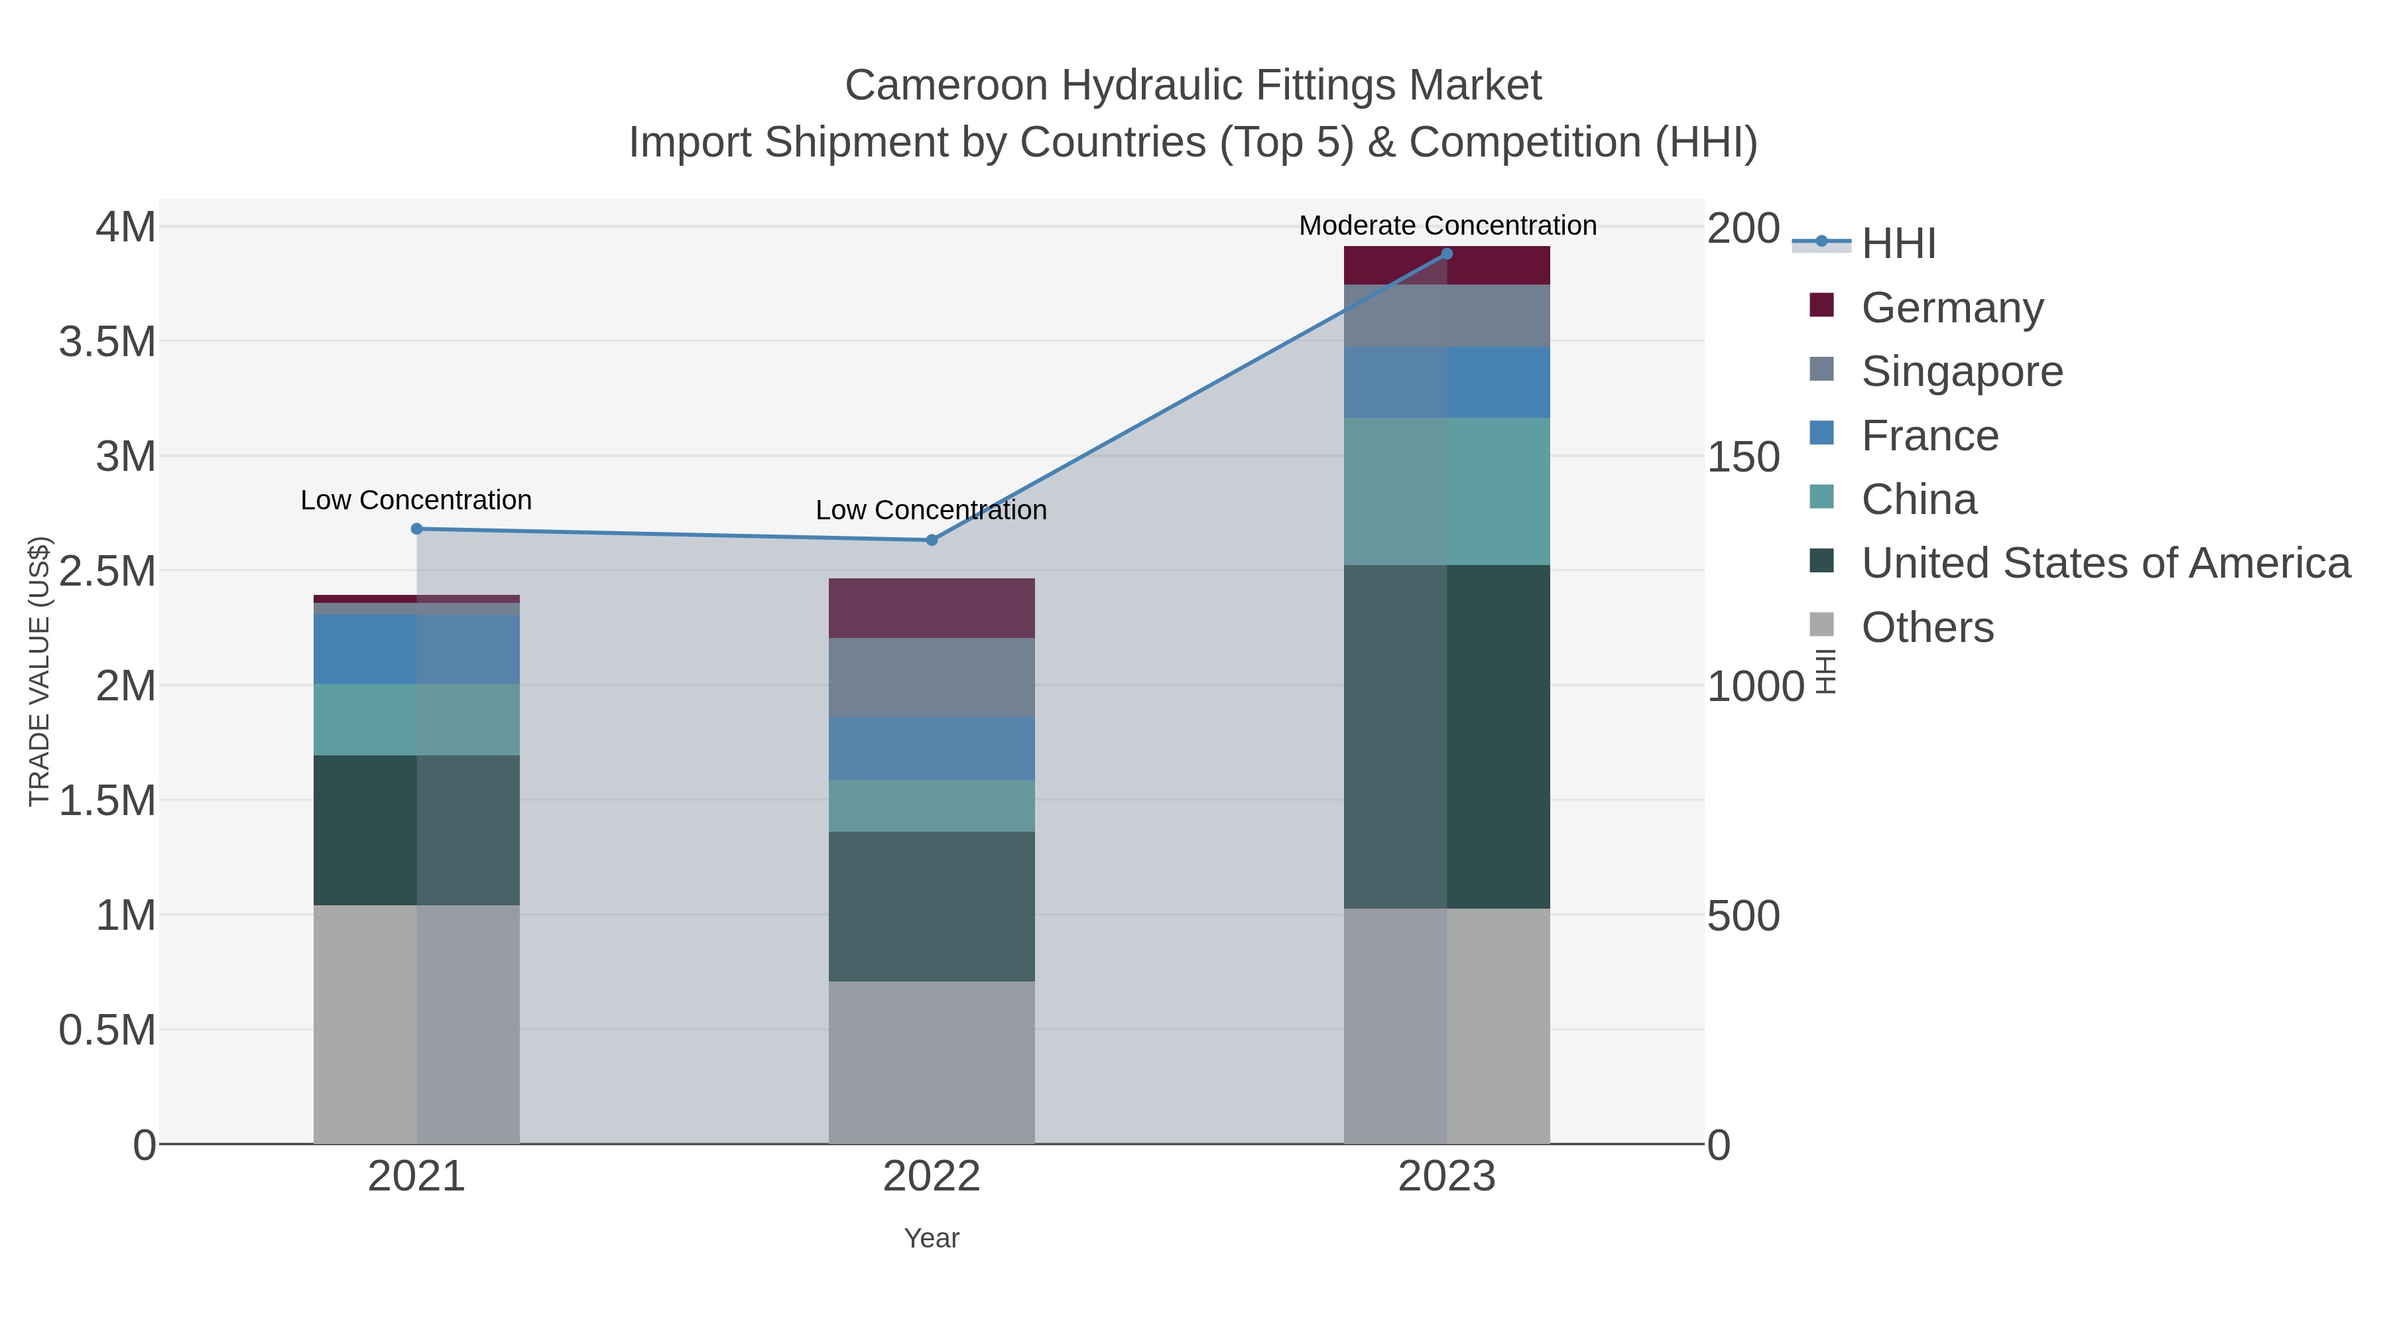Click the '2.5M' left axis tick
This screenshot has width=2387, height=1343.
click(107, 571)
